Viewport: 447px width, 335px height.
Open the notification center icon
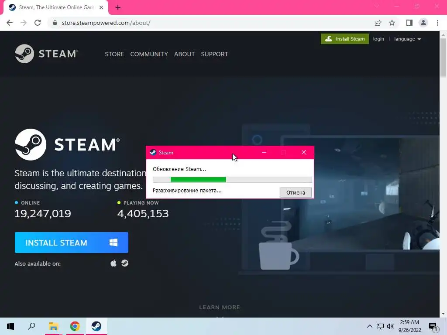pyautogui.click(x=433, y=327)
